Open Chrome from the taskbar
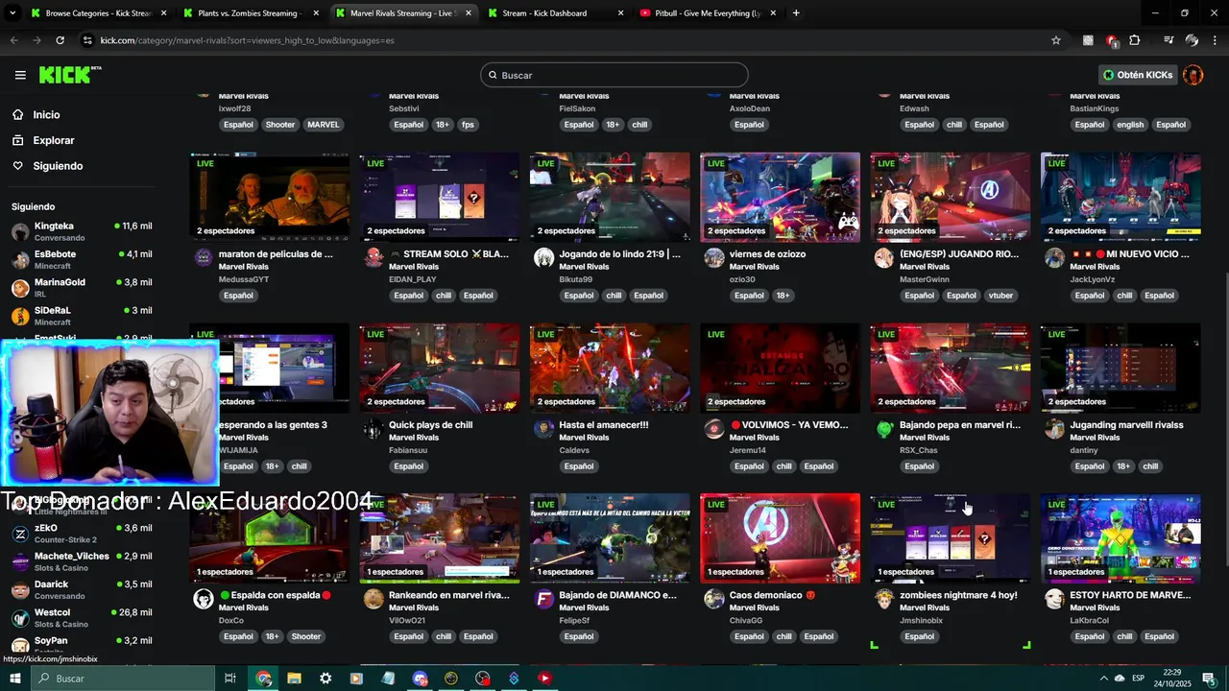The width and height of the screenshot is (1229, 691). [x=263, y=679]
